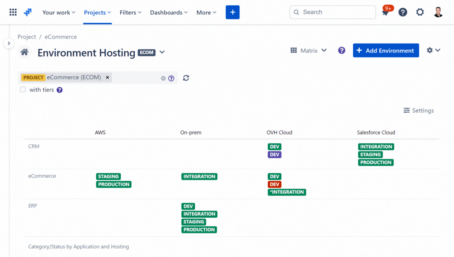
Task: Click the home icon beside Environment Hosting
Action: 25,53
